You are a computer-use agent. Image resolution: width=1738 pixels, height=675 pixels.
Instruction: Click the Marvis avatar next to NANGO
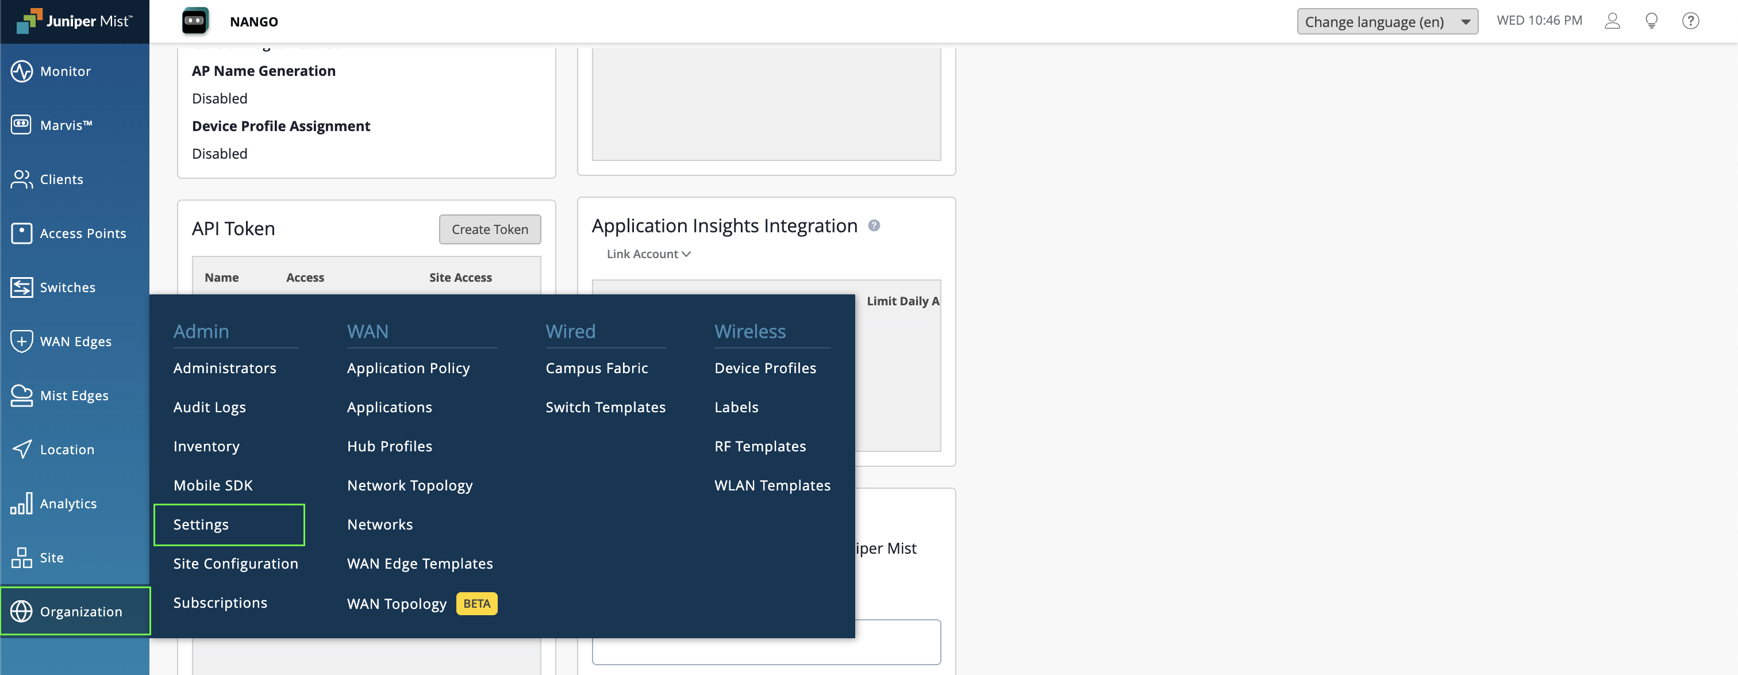(x=195, y=22)
